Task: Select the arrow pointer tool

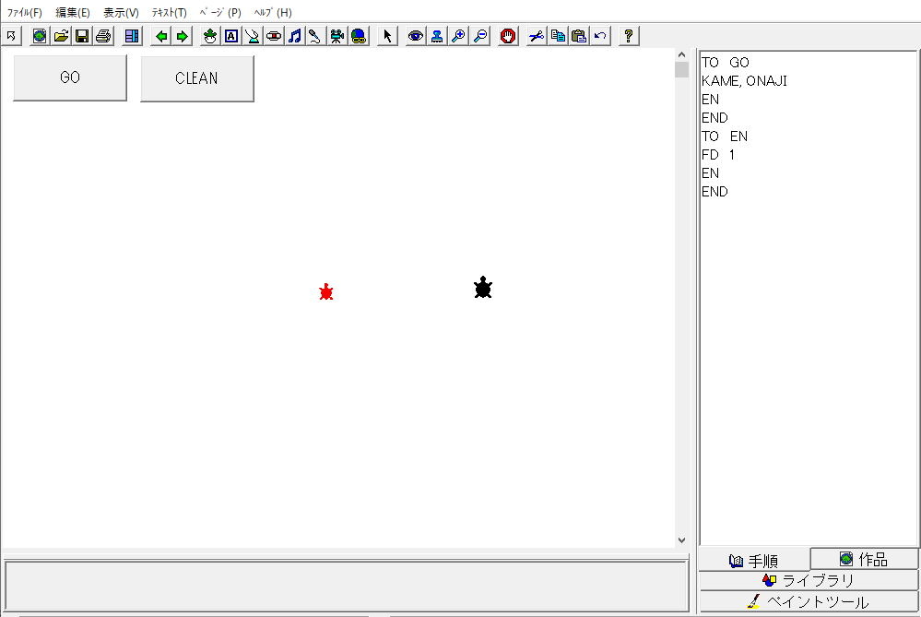Action: 387,36
